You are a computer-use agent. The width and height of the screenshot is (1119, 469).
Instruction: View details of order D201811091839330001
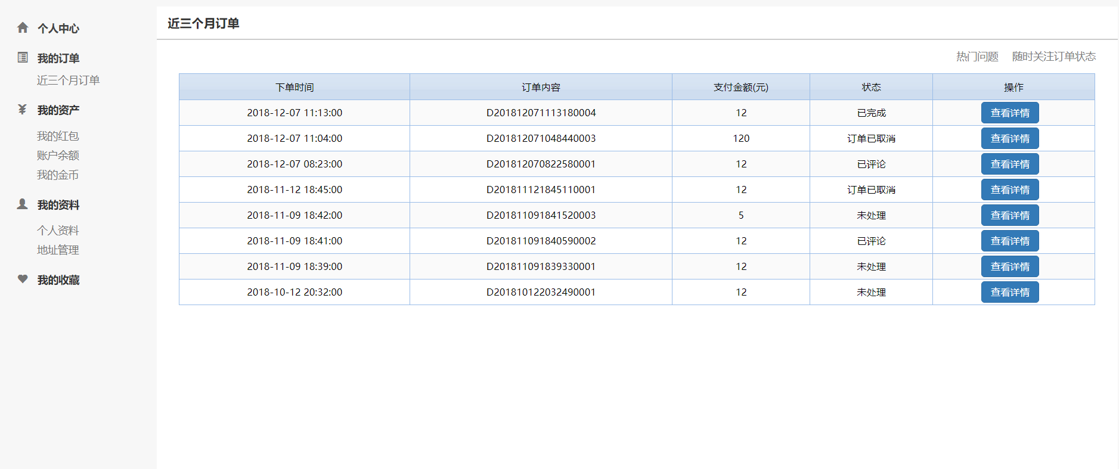point(1010,266)
